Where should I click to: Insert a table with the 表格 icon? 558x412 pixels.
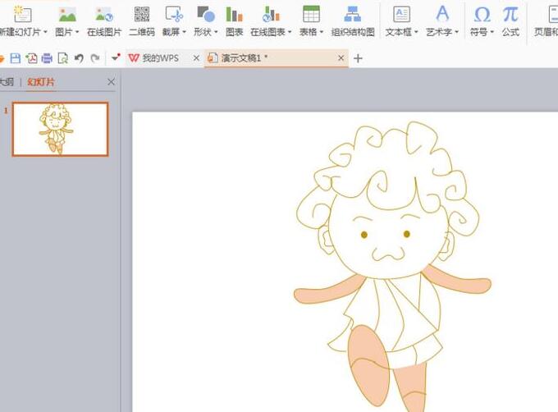pos(311,14)
